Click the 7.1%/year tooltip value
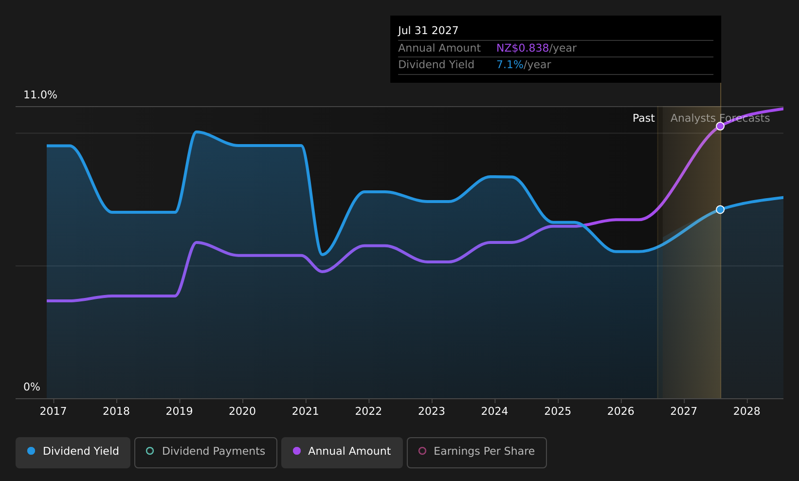799x481 pixels. point(524,65)
